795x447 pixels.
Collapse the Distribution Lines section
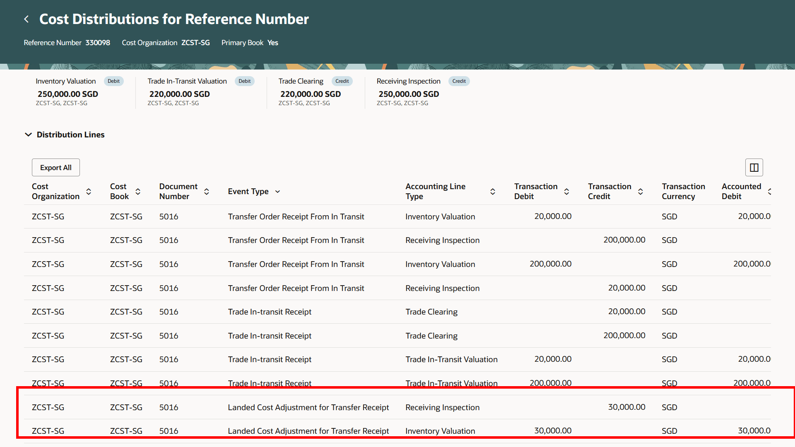(x=28, y=135)
